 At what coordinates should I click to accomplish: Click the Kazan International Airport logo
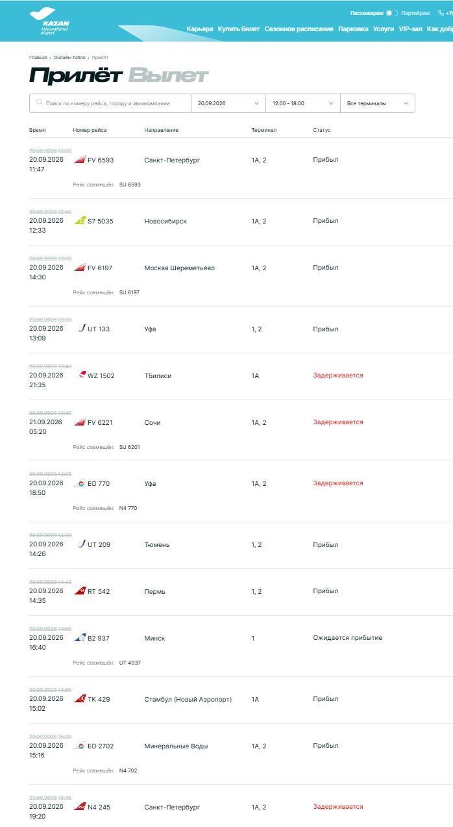pyautogui.click(x=50, y=21)
